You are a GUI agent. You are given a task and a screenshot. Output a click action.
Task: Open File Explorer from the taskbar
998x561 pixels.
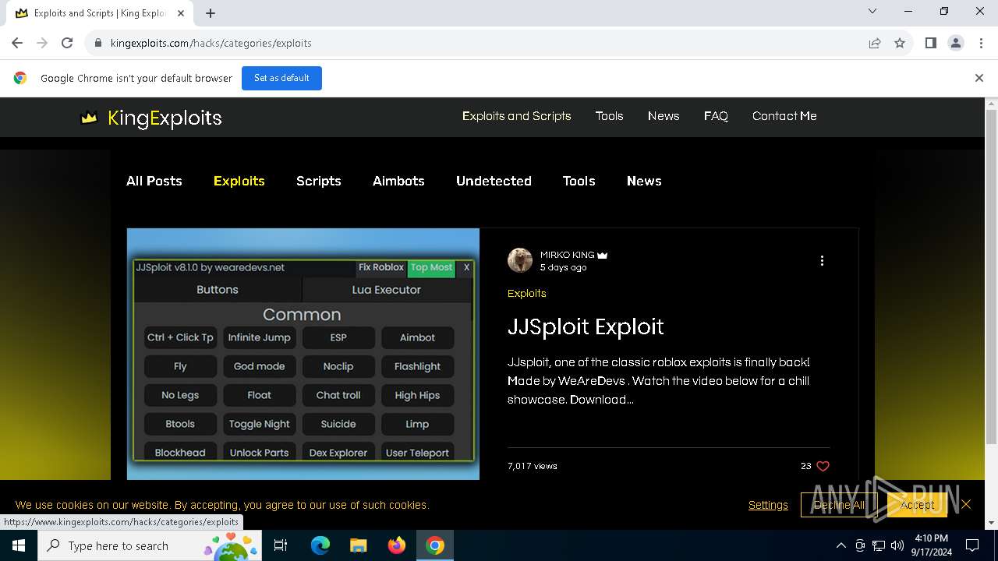tap(358, 545)
